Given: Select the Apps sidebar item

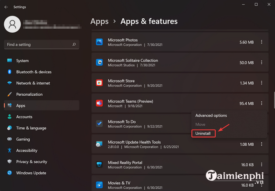Looking at the screenshot, I should pos(41,106).
